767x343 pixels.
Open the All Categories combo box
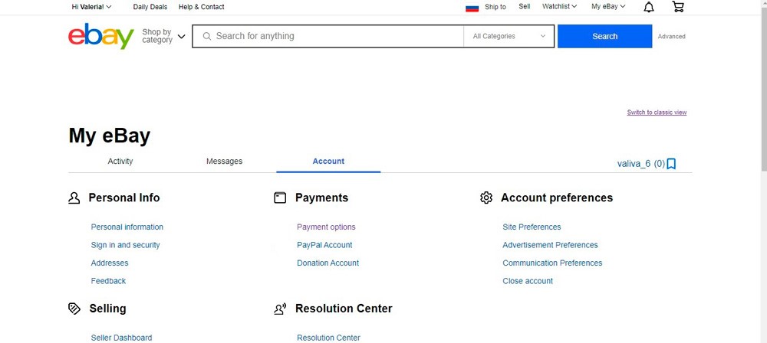pyautogui.click(x=509, y=36)
